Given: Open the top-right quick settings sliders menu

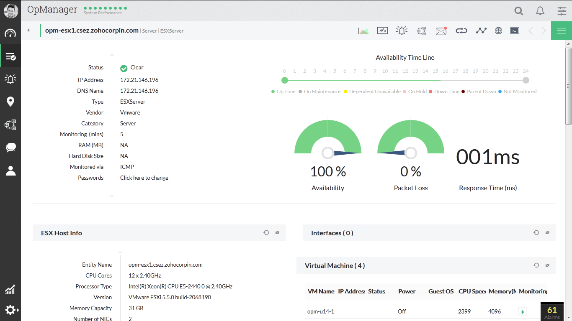Looking at the screenshot, I should pos(562,11).
